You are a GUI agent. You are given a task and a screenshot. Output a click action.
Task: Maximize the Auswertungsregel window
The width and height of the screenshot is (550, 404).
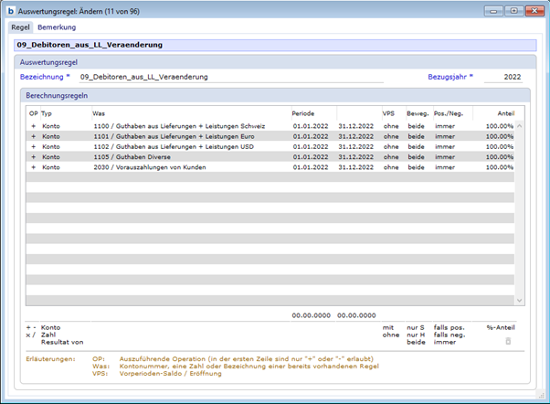(x=514, y=10)
